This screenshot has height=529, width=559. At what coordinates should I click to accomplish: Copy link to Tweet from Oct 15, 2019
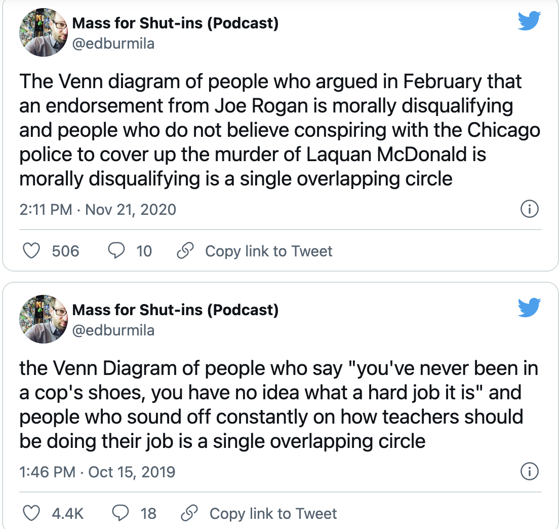click(273, 514)
